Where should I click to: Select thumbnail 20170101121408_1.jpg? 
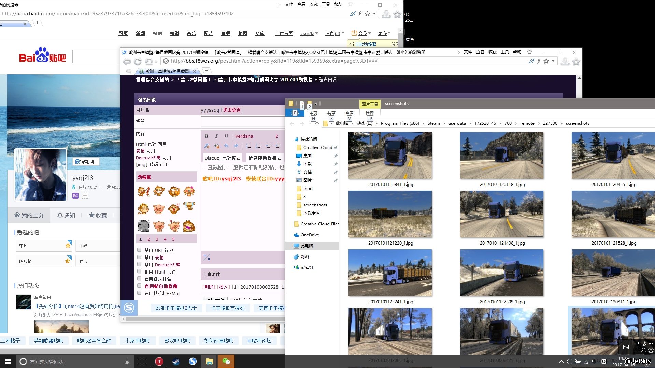pyautogui.click(x=502, y=214)
